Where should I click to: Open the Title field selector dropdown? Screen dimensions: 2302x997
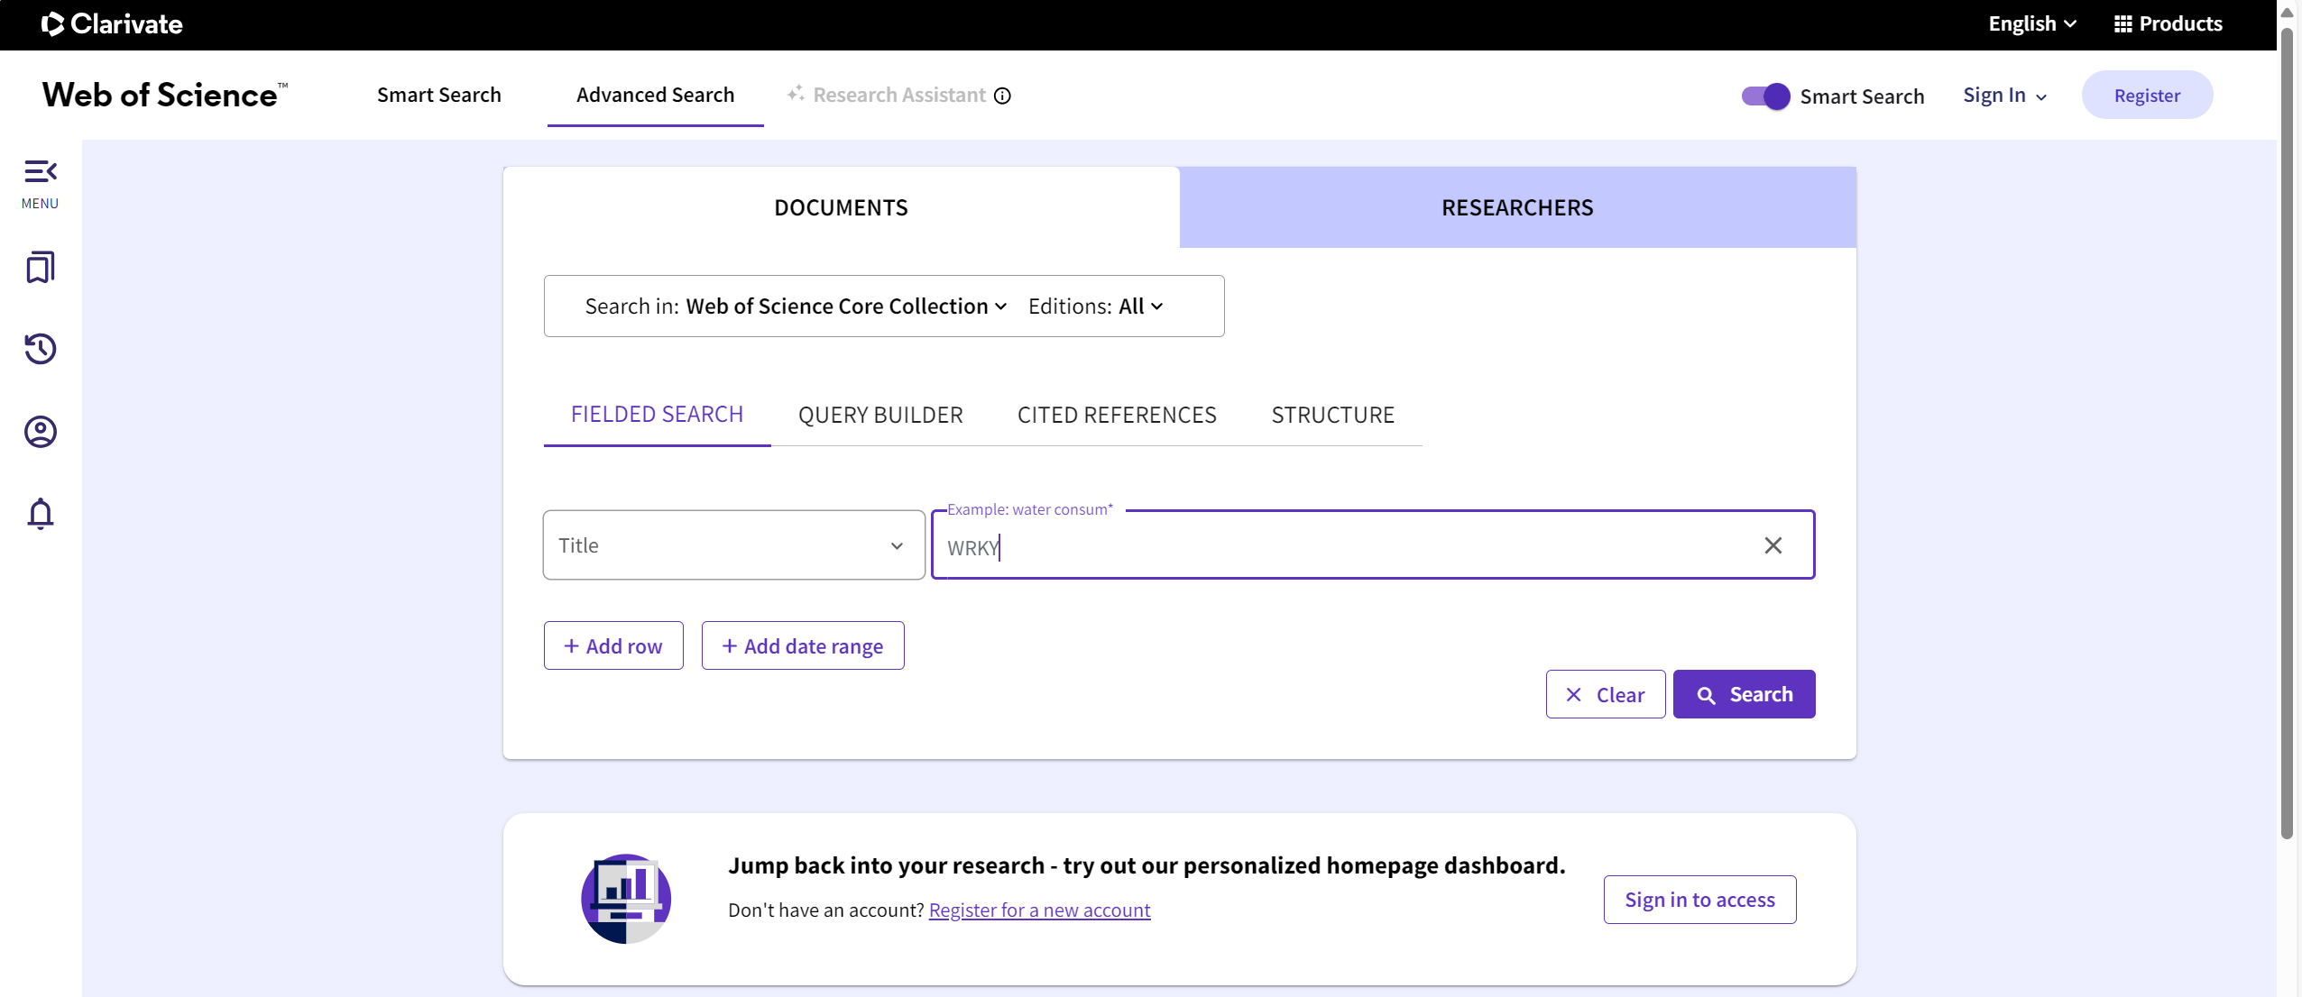[733, 545]
